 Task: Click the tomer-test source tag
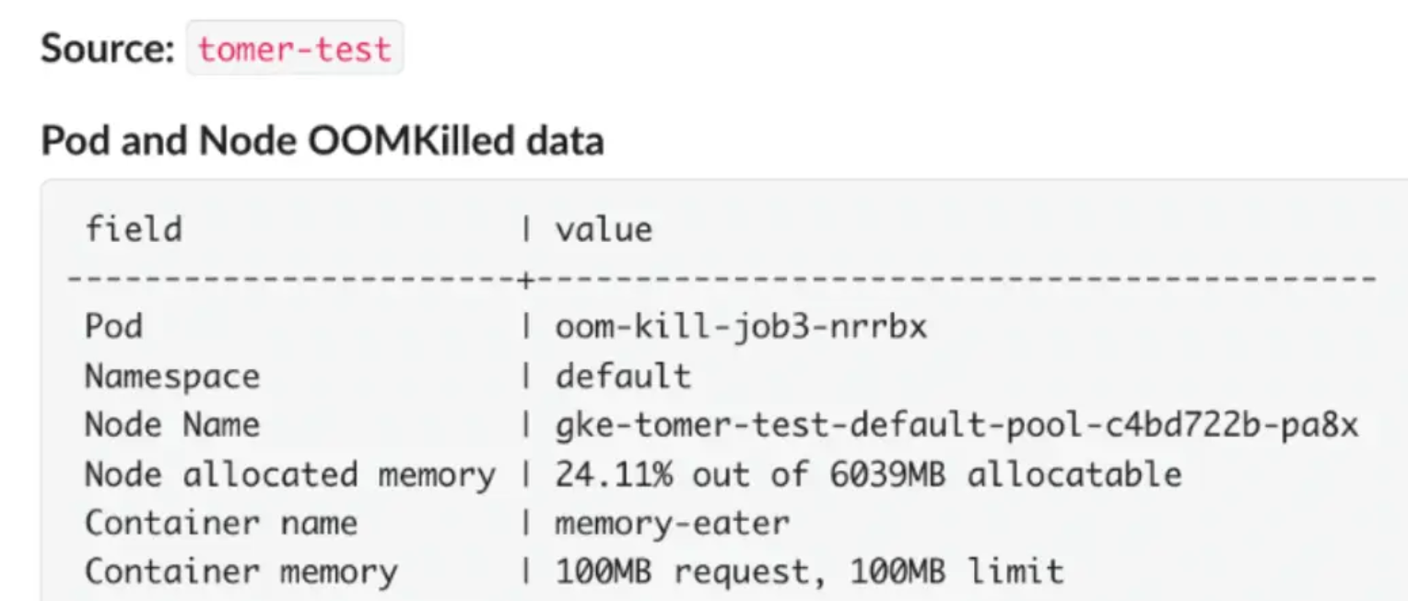(295, 48)
